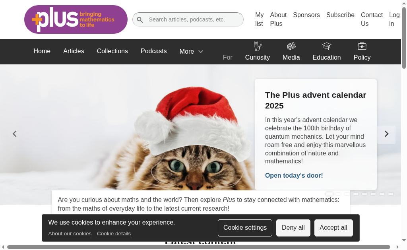Viewport: 407px width, 250px height.
Task: Click the Plus magazine logo
Action: [x=76, y=19]
